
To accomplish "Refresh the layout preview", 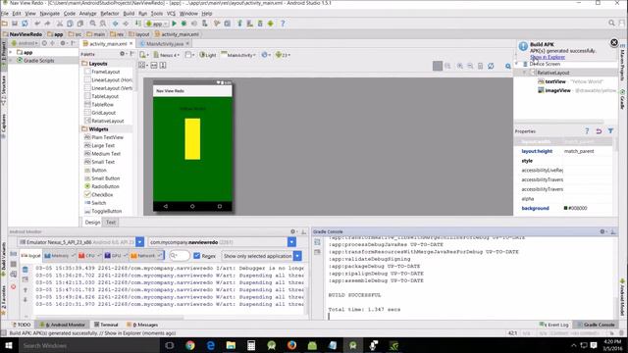I will (491, 66).
